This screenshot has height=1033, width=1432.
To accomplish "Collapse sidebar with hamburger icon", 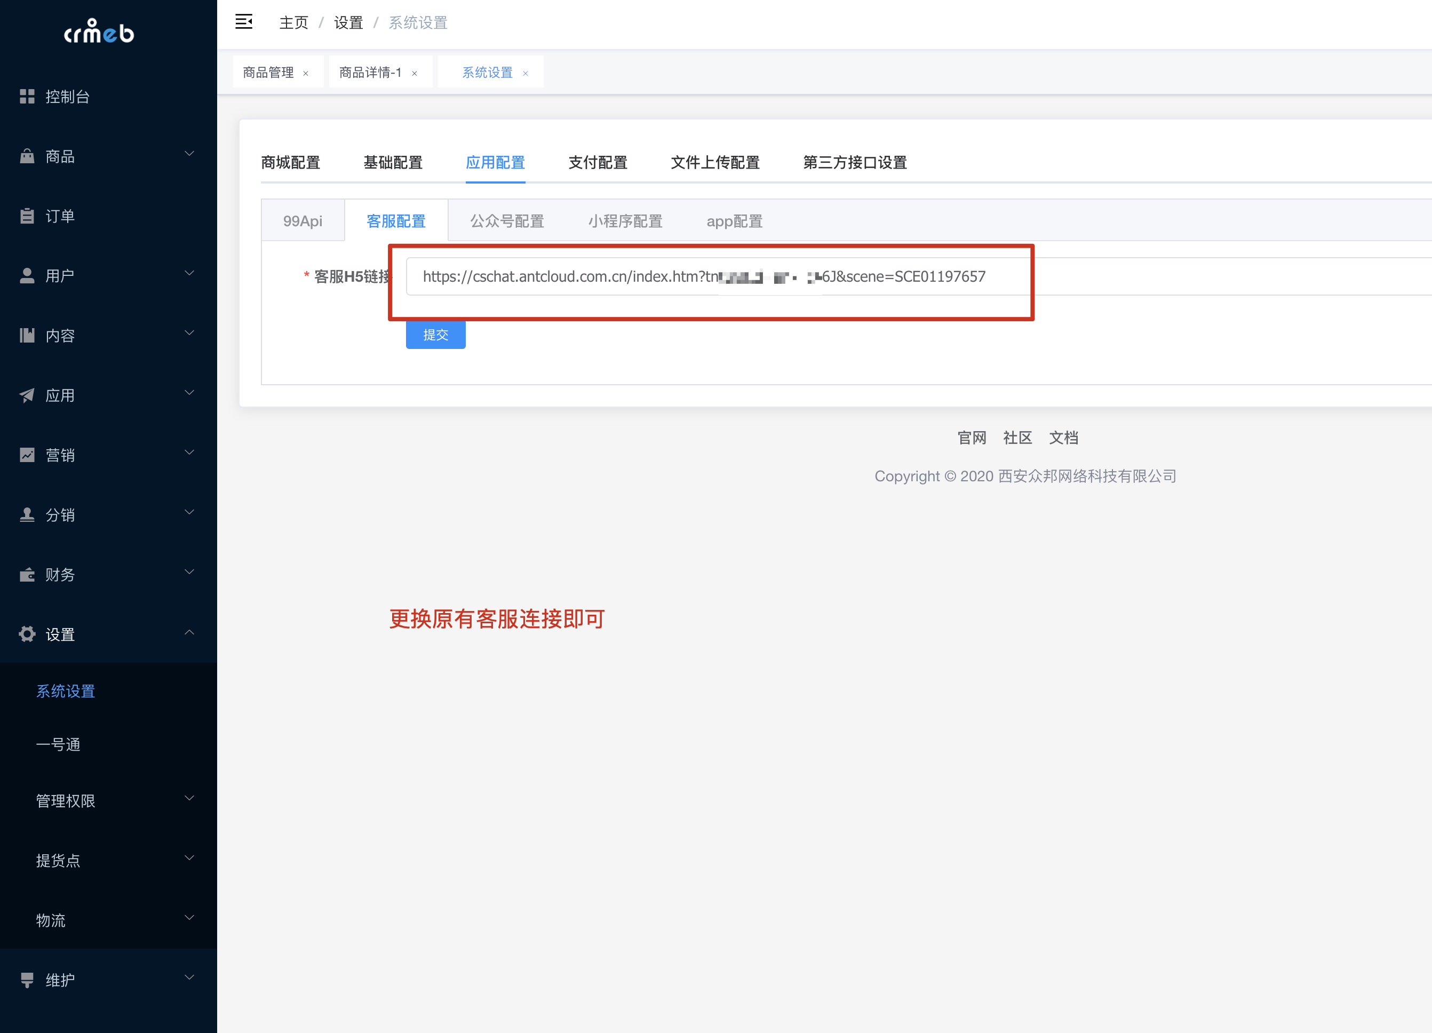I will tap(244, 21).
